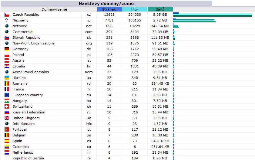Image resolution: width=255 pixels, height=160 pixels.
Task: Select the Non-Profit Organizations label
Action: click(33, 43)
